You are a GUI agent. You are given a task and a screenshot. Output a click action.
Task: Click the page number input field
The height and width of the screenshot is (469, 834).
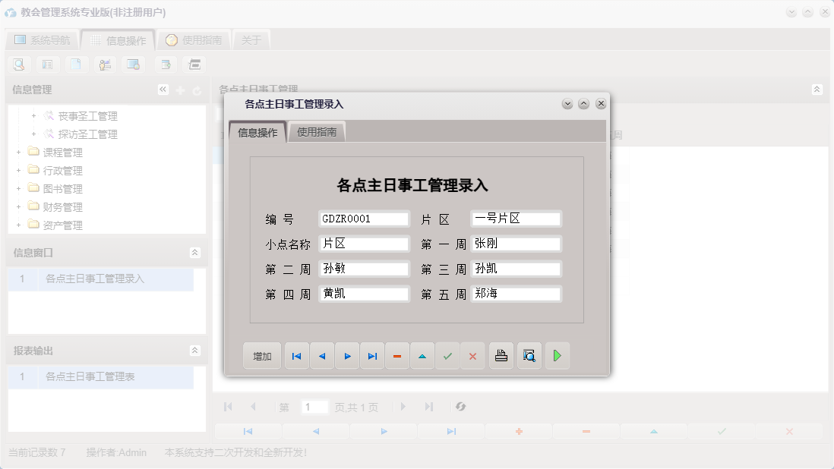point(314,407)
